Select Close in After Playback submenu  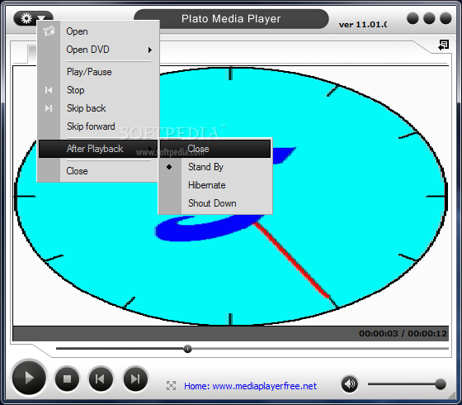click(215, 149)
